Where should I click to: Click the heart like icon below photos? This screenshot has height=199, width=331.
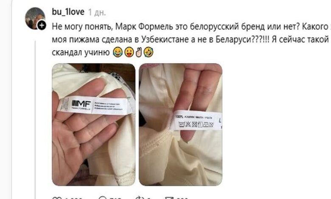[x=56, y=198]
